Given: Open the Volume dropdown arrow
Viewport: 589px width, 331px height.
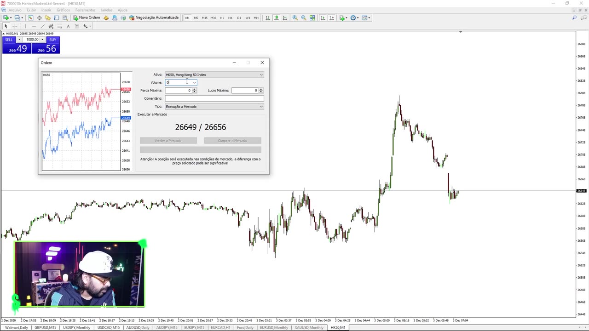Looking at the screenshot, I should (194, 82).
